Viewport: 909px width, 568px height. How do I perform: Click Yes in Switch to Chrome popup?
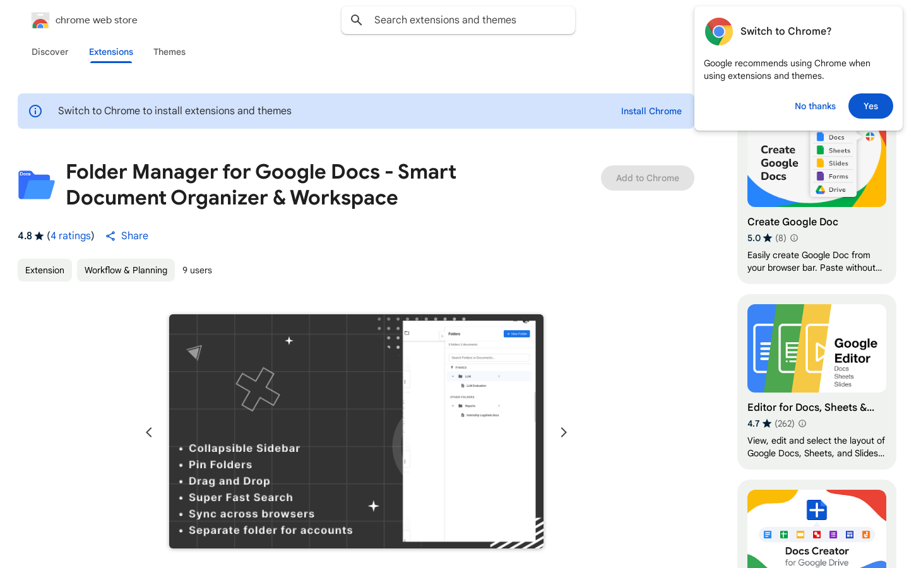tap(870, 106)
